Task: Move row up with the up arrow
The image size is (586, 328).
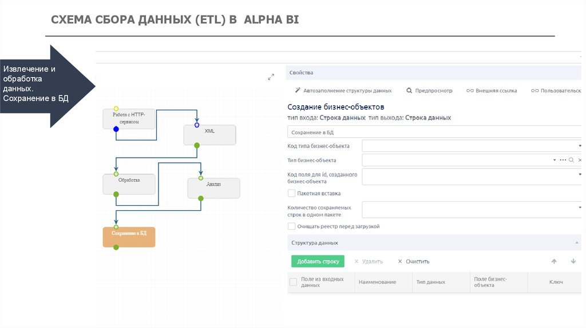Action: click(x=554, y=261)
